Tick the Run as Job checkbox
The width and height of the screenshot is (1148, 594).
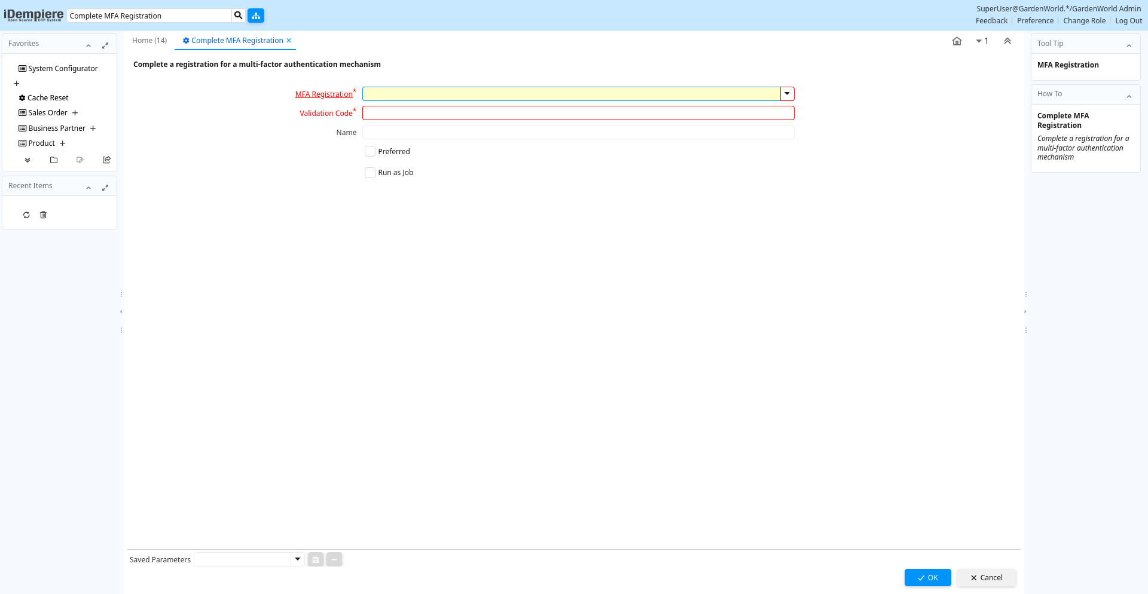click(370, 173)
